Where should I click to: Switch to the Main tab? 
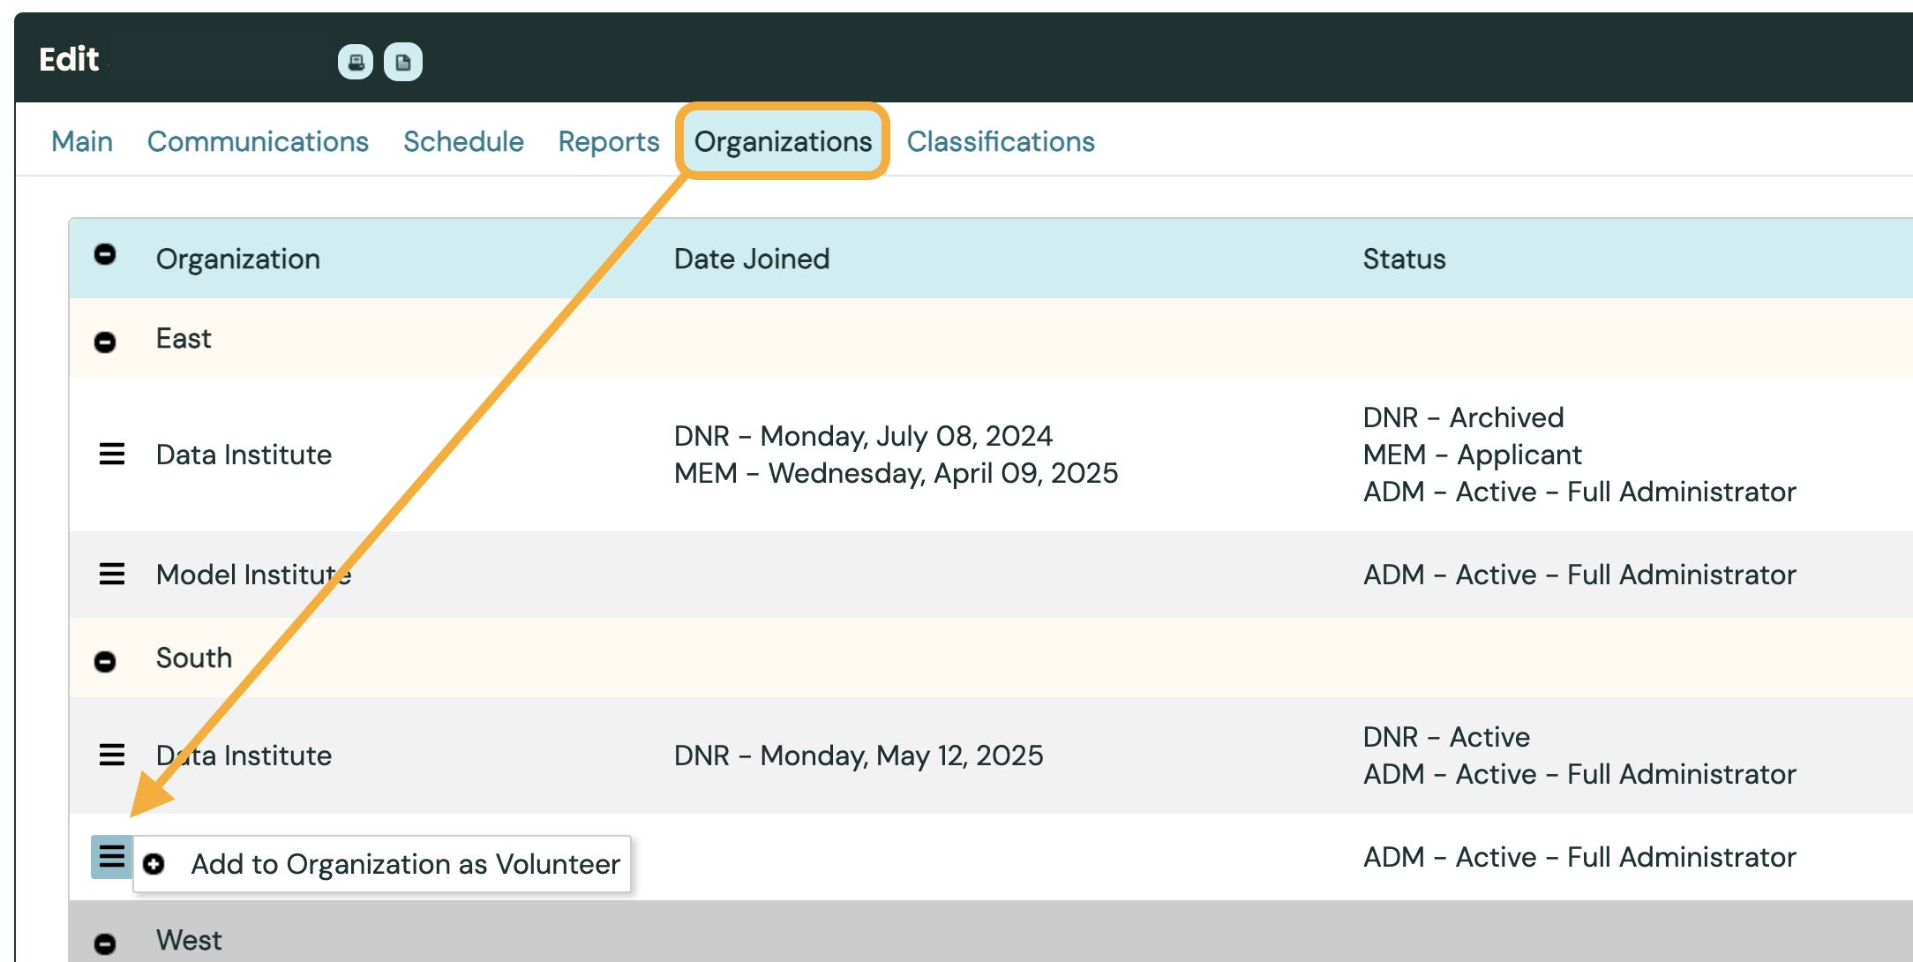pyautogui.click(x=82, y=141)
